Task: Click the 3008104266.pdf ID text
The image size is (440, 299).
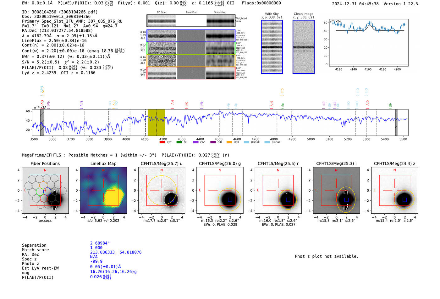Action: tap(78, 12)
